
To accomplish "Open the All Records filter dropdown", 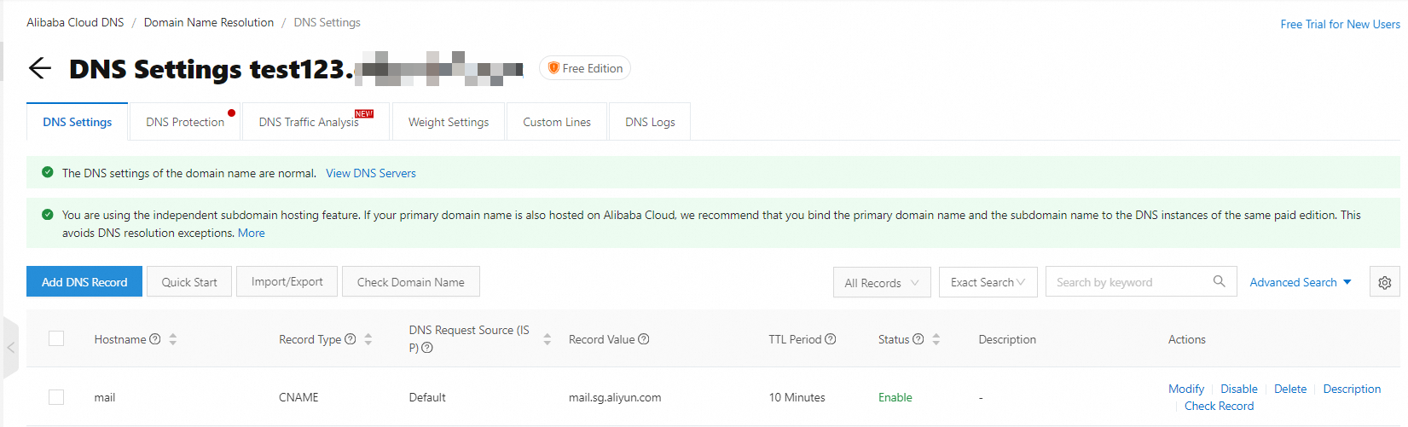I will click(x=881, y=282).
